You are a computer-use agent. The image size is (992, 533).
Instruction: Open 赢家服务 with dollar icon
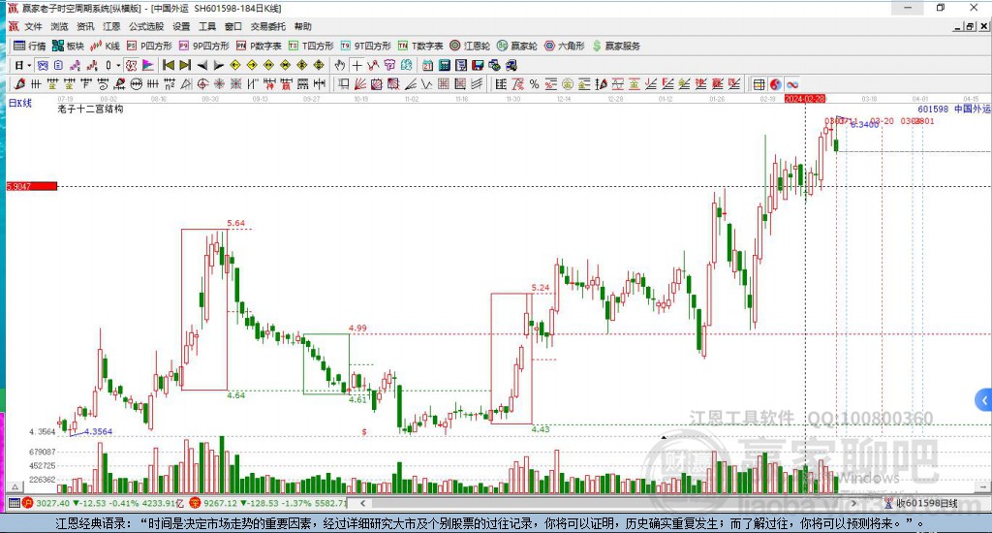click(x=616, y=46)
